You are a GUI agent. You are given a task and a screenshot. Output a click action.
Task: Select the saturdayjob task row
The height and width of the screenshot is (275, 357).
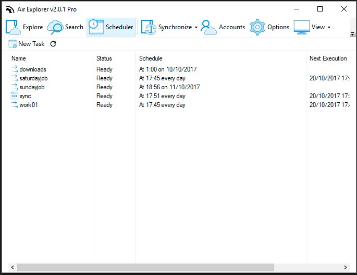(33, 78)
